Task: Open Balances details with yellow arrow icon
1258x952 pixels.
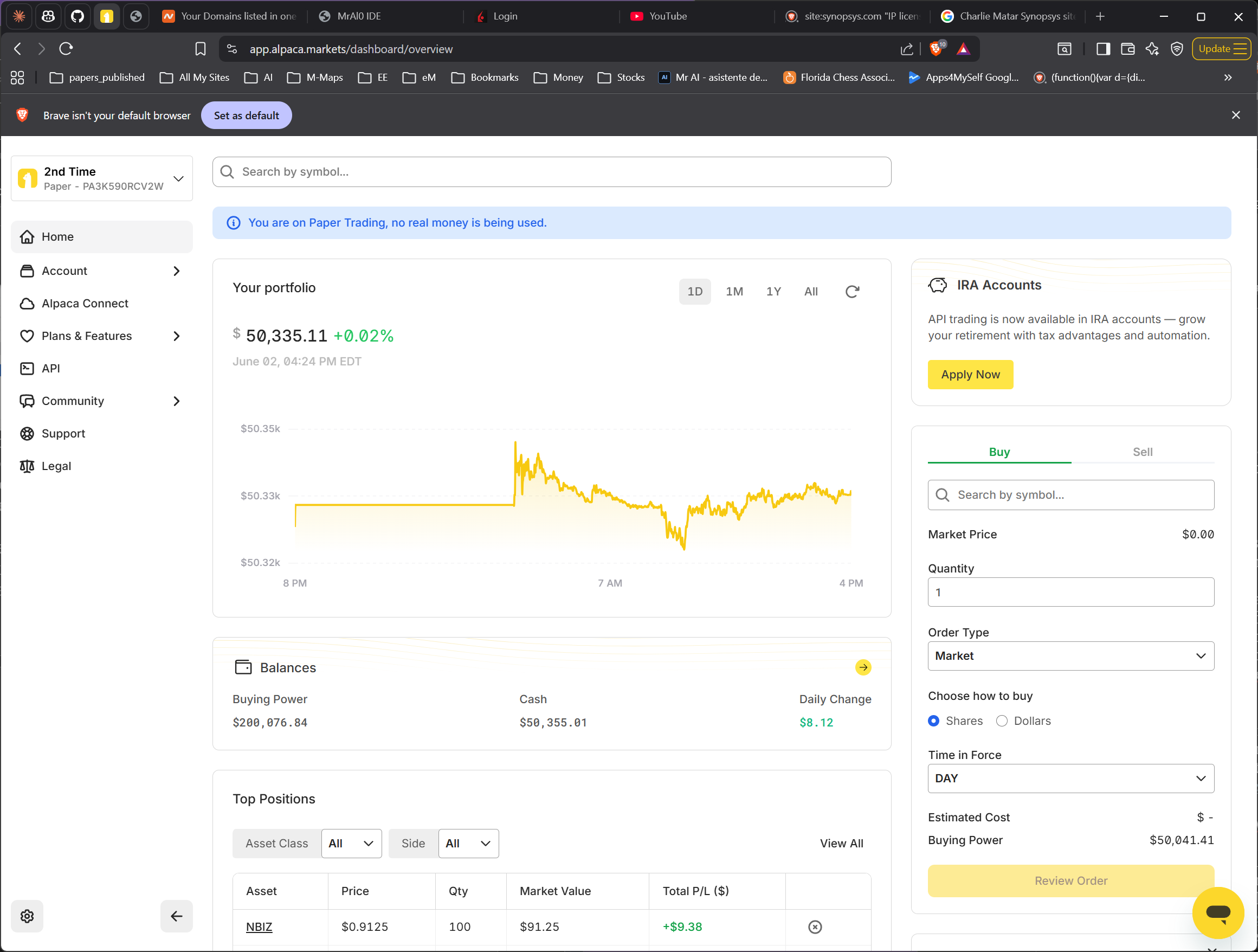Action: (x=863, y=667)
